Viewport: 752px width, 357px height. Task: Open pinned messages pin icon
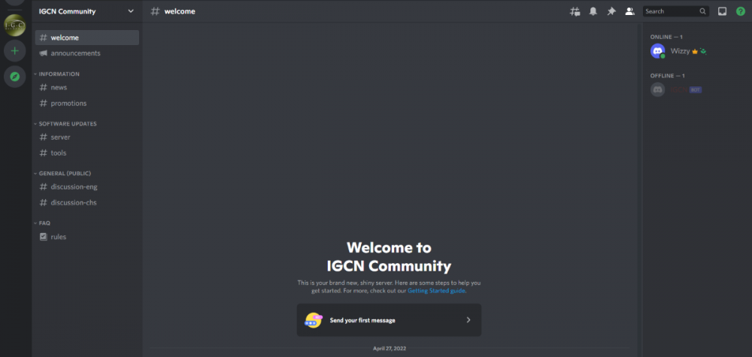coord(611,11)
